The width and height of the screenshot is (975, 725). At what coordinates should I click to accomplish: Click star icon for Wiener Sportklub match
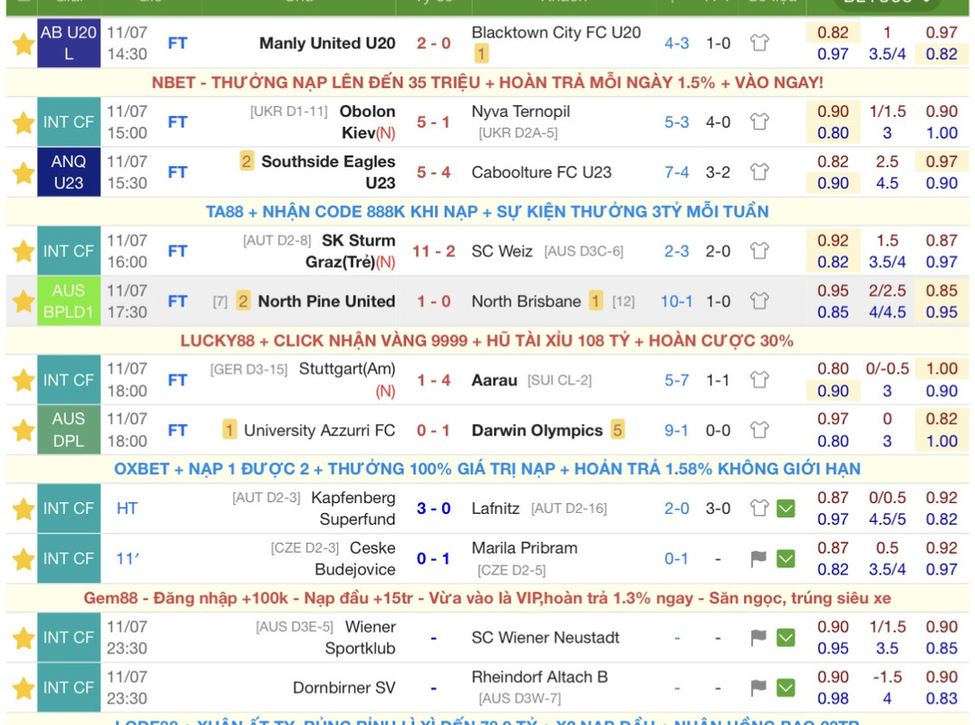pyautogui.click(x=23, y=638)
